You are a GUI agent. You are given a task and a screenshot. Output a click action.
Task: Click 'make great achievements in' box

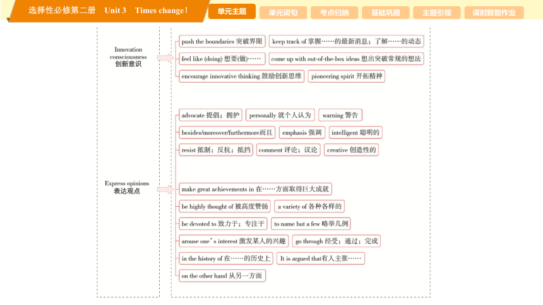(x=255, y=189)
